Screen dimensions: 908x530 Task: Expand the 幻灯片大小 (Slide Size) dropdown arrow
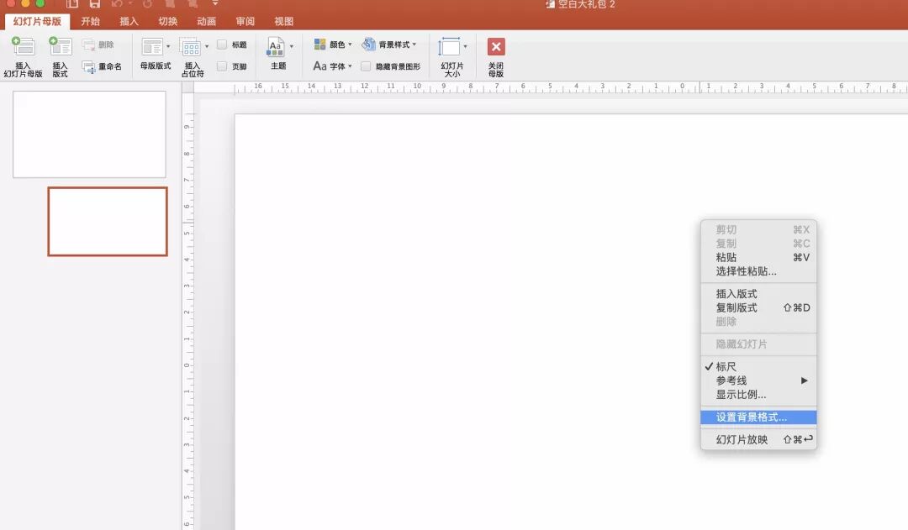pos(465,46)
